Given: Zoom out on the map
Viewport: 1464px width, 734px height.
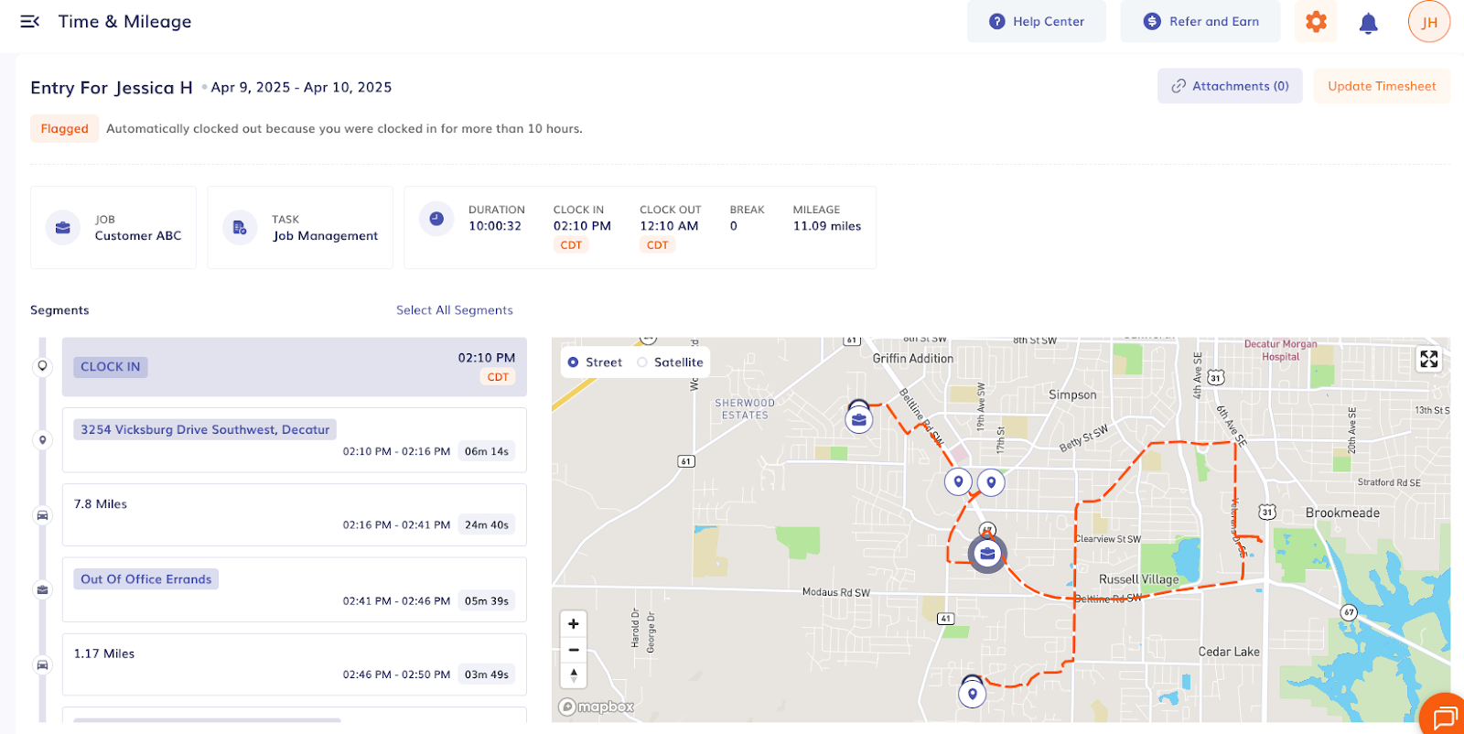Looking at the screenshot, I should tap(574, 650).
